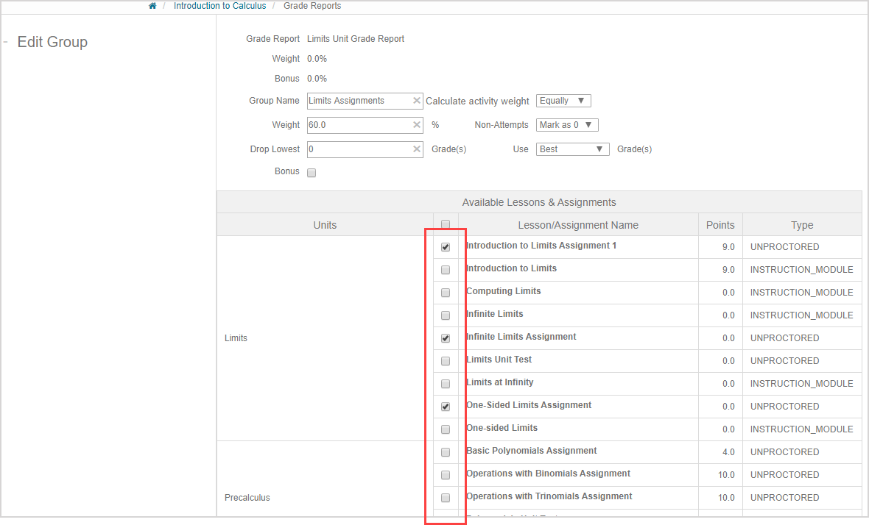This screenshot has height=525, width=869.
Task: Enable the Bonus checkbox
Action: click(312, 173)
